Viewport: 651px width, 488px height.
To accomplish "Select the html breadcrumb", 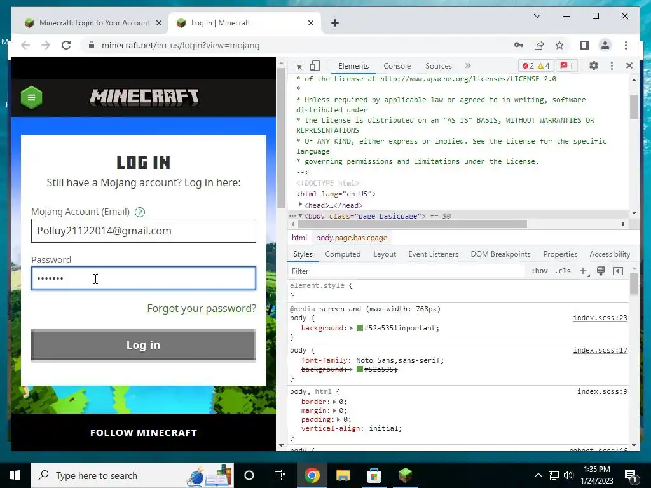I will (x=299, y=238).
